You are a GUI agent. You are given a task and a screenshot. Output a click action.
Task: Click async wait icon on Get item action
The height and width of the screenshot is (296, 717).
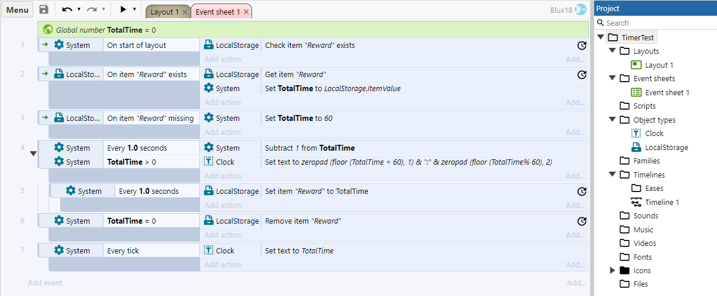tap(581, 74)
